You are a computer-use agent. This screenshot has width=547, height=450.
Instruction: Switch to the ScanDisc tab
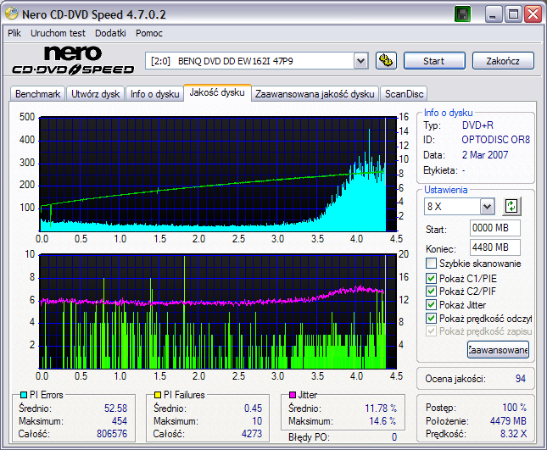click(x=404, y=94)
